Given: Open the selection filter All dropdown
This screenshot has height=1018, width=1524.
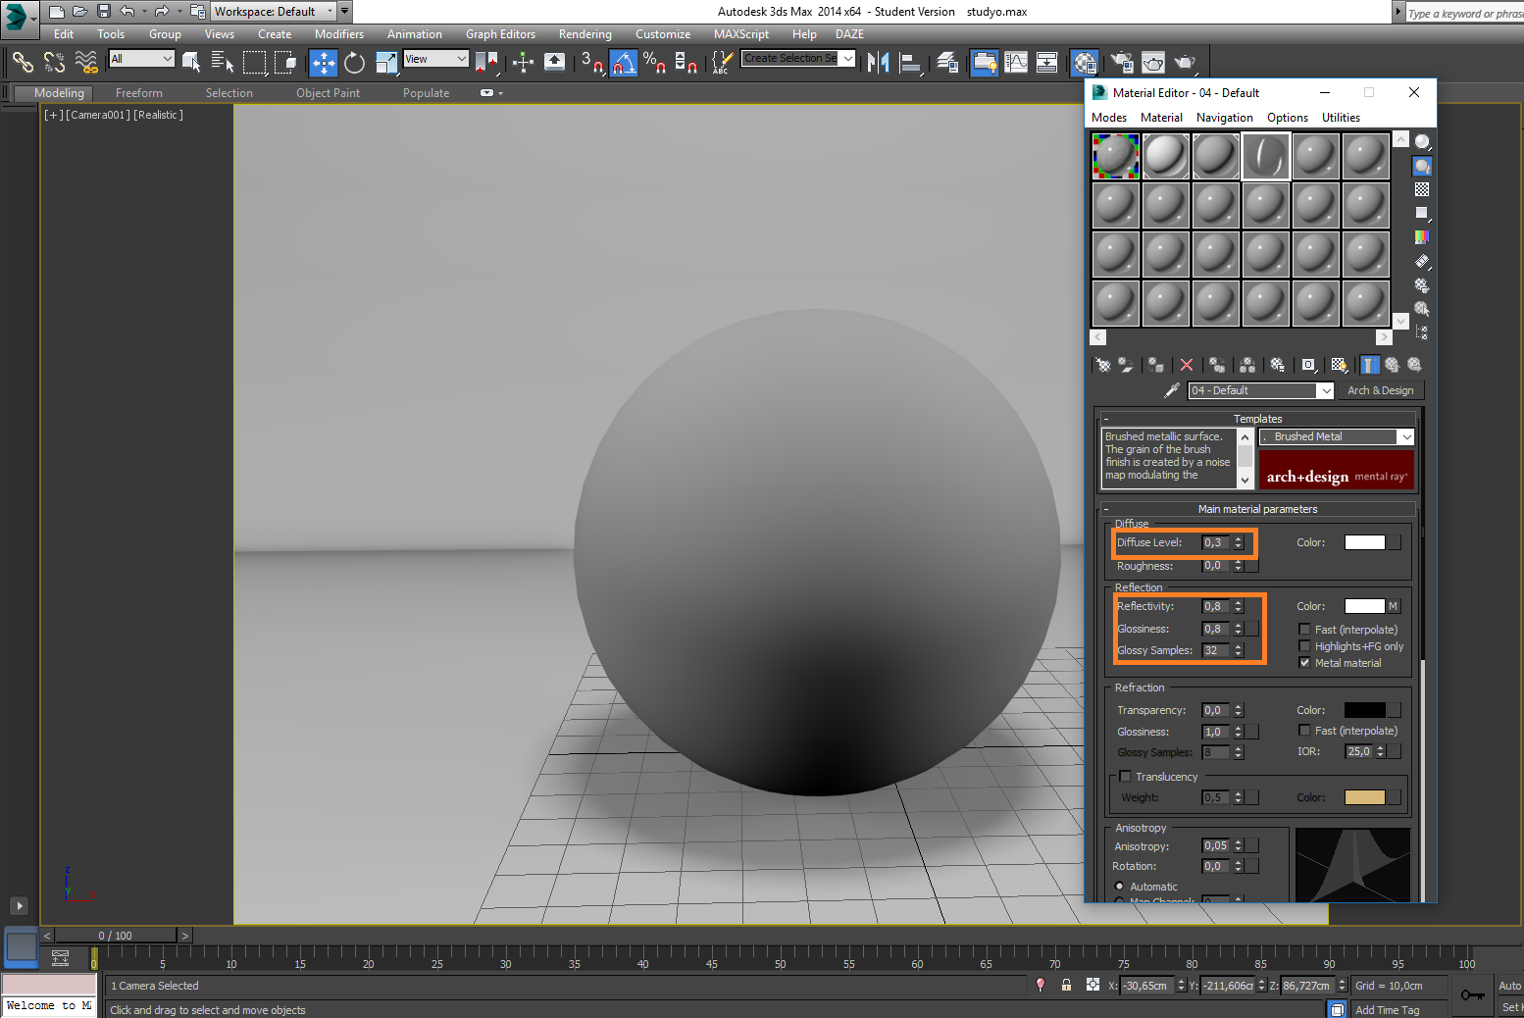Looking at the screenshot, I should [x=141, y=59].
